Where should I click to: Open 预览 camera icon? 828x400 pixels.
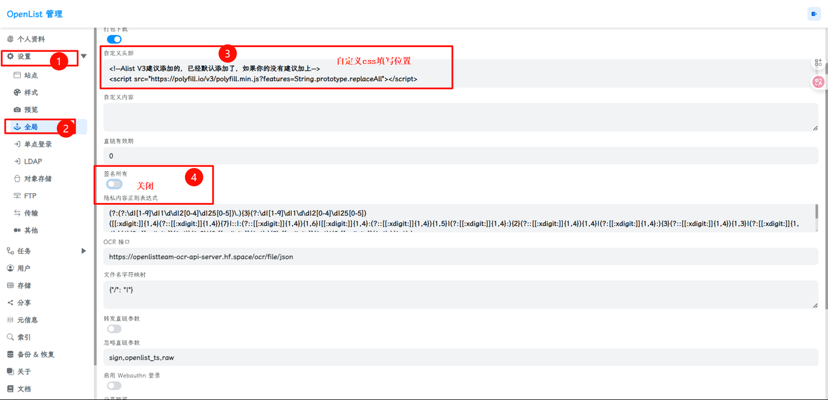pyautogui.click(x=17, y=110)
